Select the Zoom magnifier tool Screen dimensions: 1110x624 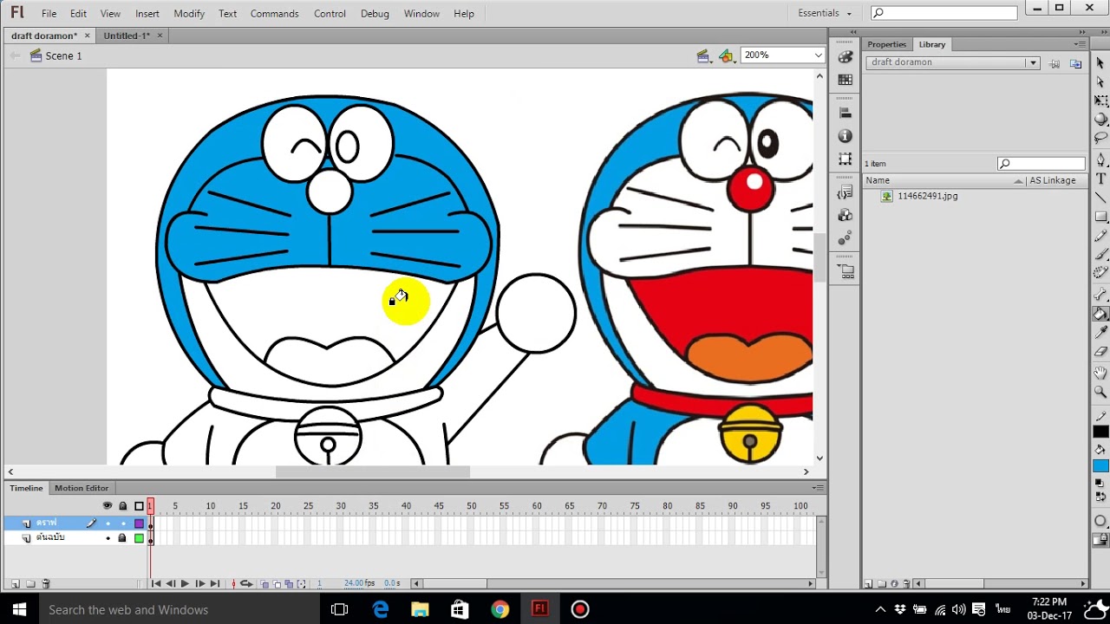[x=1100, y=393]
